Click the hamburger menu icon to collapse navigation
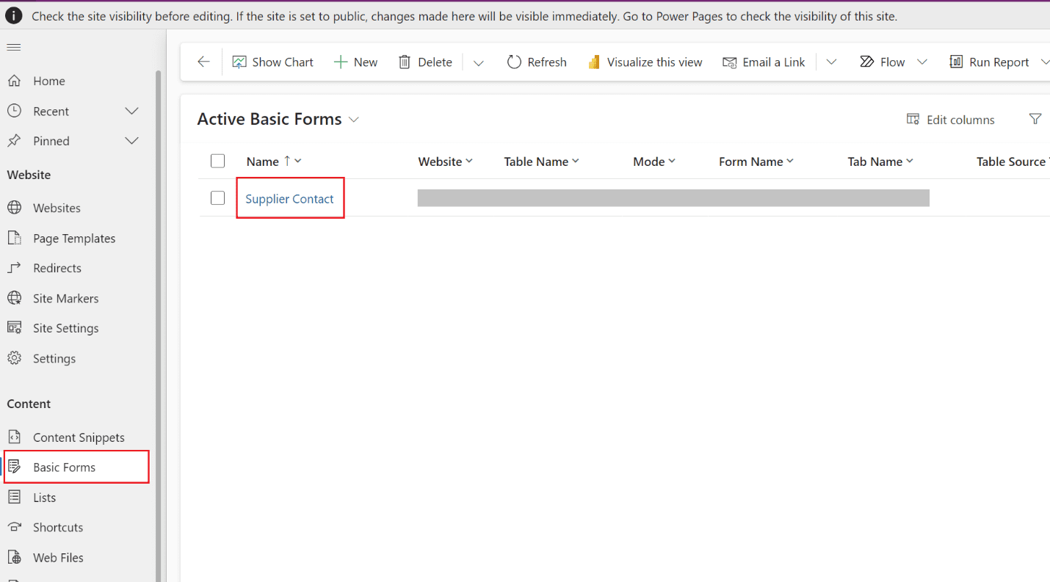The image size is (1050, 582). 14,48
